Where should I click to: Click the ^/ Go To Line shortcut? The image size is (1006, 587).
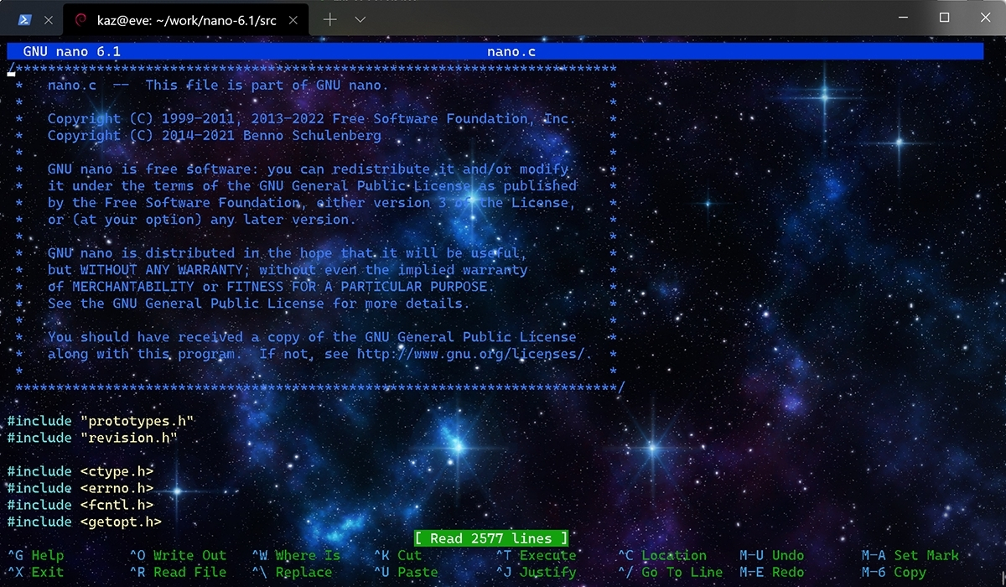(671, 572)
